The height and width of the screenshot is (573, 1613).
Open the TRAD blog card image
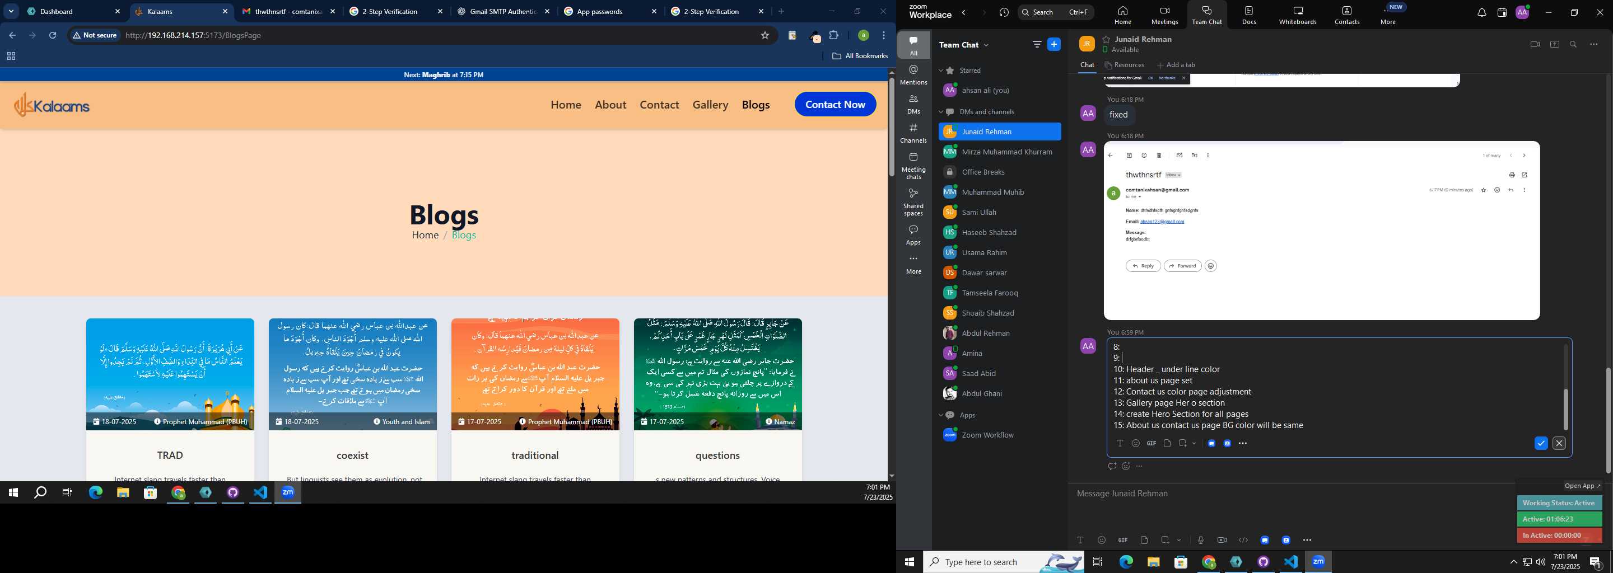pos(170,374)
